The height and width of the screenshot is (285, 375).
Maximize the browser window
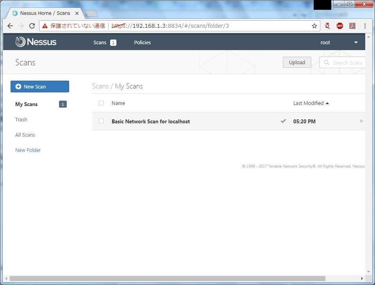[x=350, y=4]
